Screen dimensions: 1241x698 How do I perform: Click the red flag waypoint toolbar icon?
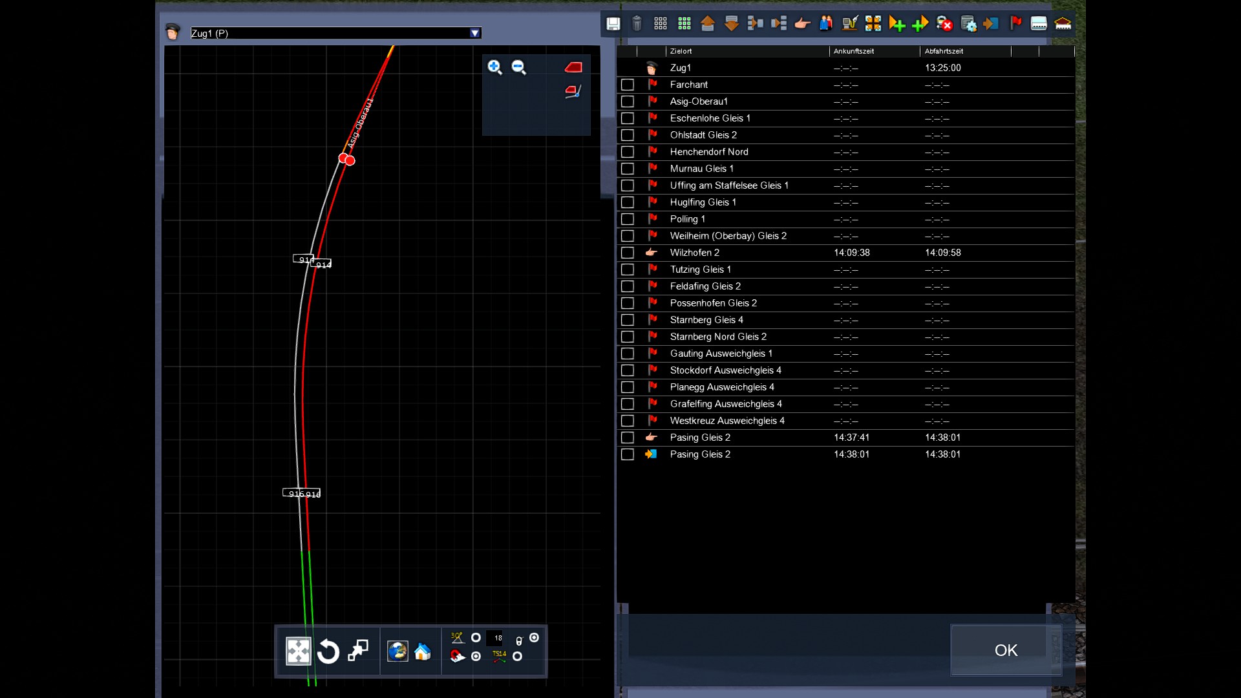point(1015,24)
